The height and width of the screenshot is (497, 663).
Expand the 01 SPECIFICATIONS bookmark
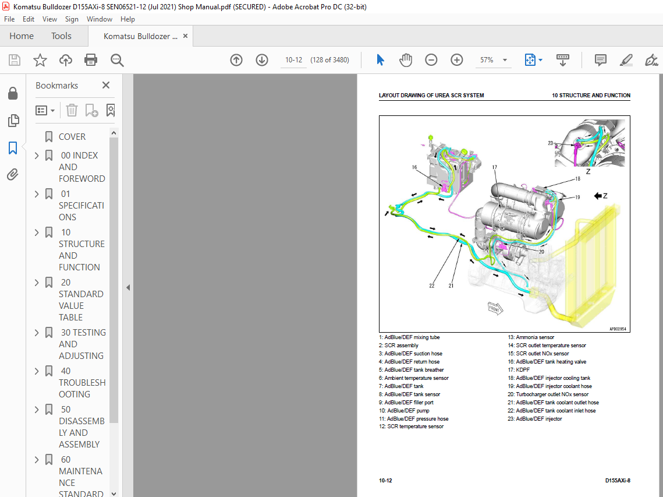(x=36, y=194)
